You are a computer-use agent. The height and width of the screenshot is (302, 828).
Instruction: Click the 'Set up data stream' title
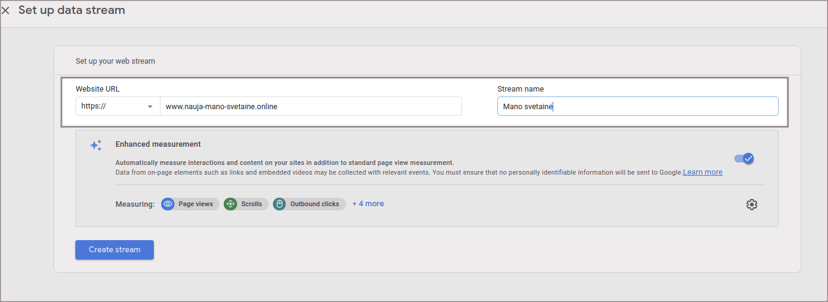click(72, 10)
